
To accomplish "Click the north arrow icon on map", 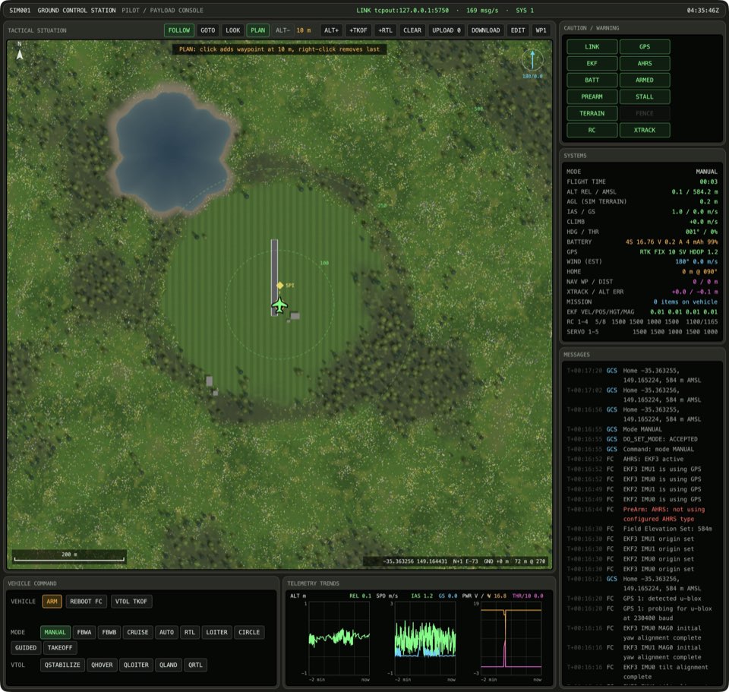I will coord(20,52).
